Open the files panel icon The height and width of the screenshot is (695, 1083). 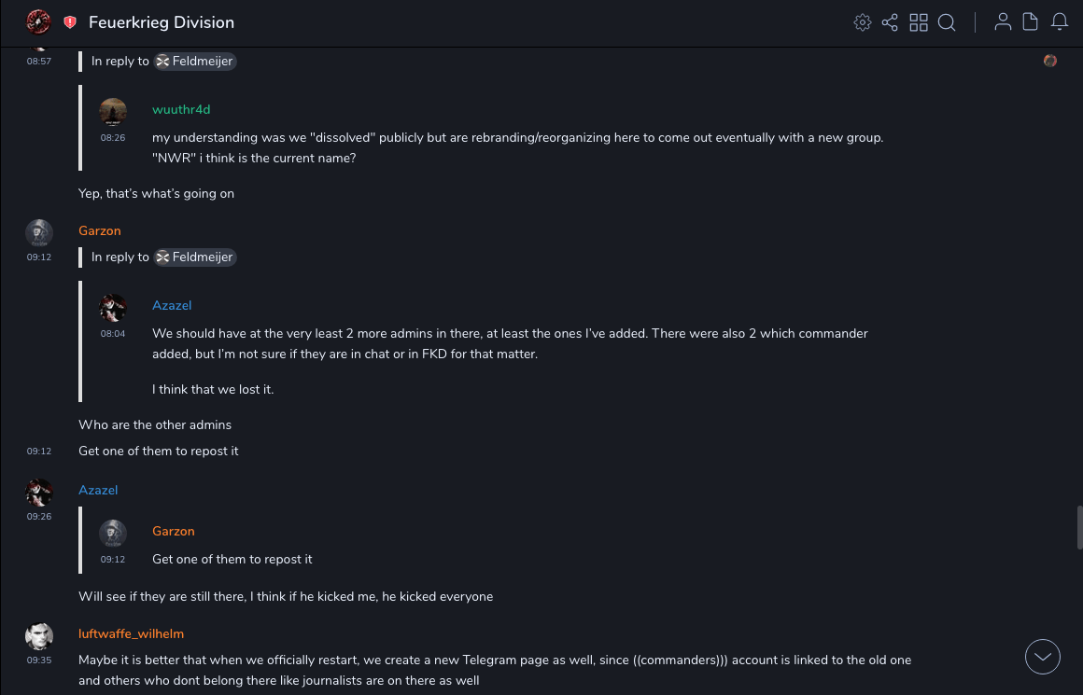click(x=1031, y=22)
